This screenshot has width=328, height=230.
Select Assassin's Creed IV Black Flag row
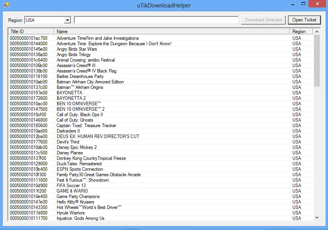160,71
